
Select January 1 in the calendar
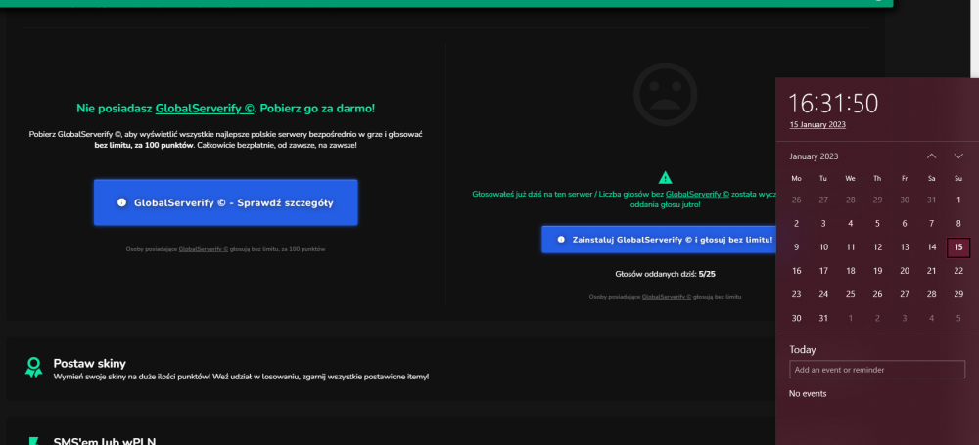[x=958, y=200]
